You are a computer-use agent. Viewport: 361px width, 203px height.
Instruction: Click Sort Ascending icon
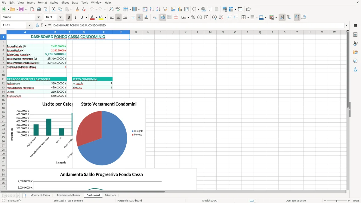[x=152, y=9]
